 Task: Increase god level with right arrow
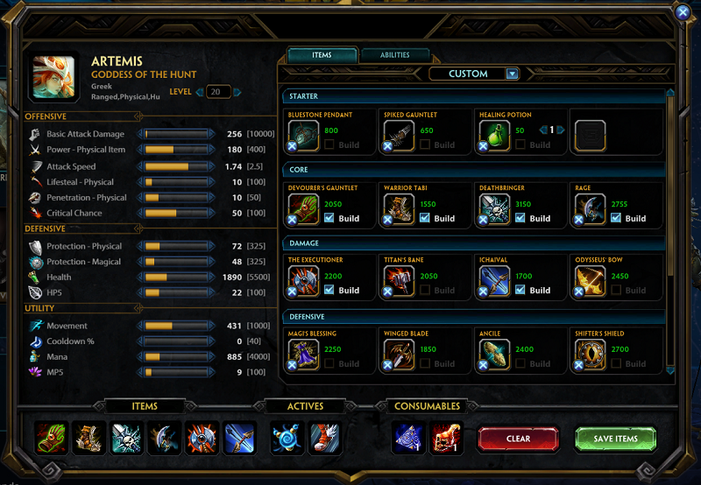click(237, 92)
